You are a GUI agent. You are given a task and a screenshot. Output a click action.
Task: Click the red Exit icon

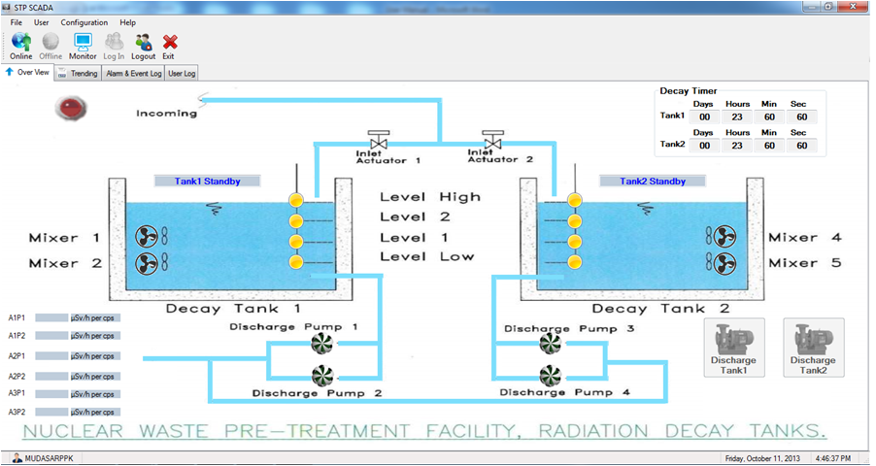pyautogui.click(x=169, y=42)
